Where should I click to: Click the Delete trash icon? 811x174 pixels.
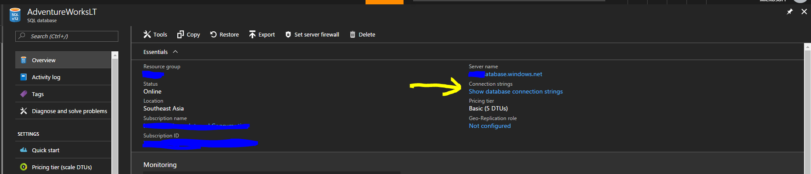tap(352, 34)
